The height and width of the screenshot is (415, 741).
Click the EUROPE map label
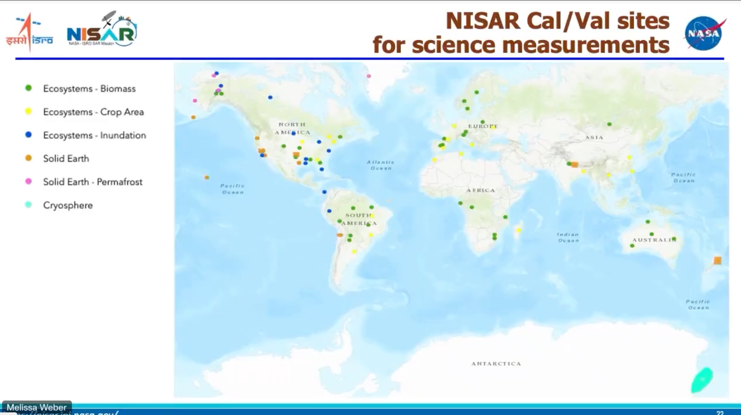coord(483,126)
